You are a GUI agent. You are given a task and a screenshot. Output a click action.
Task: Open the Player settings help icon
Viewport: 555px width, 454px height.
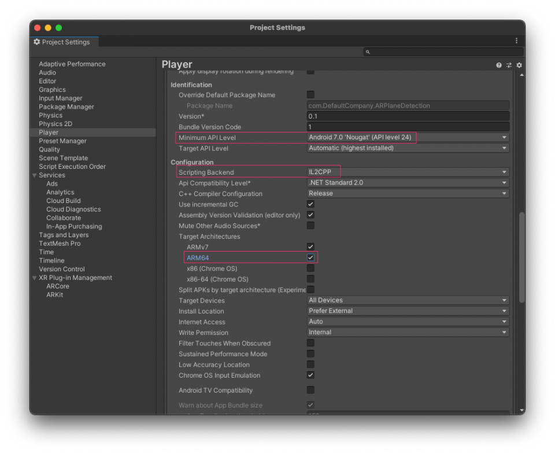pos(498,65)
